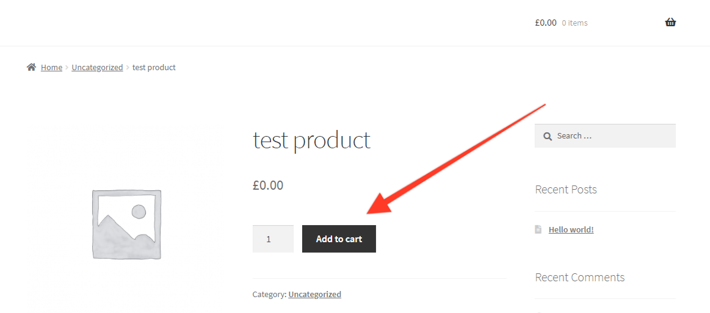Click the Recent Posts widget heading
710x313 pixels.
(x=565, y=189)
